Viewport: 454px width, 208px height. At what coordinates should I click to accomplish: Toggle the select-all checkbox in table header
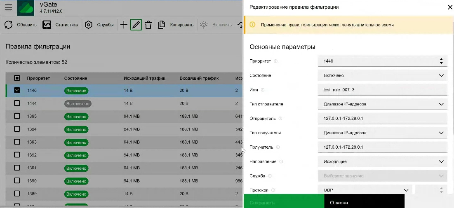pyautogui.click(x=17, y=78)
